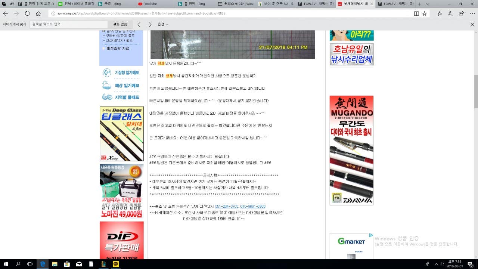Click the page vertical scrollbar thumb
Screen dimensions: 478x269
pyautogui.click(x=475, y=86)
